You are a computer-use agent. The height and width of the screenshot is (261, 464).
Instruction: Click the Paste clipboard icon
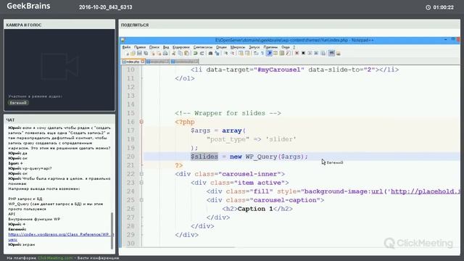(186, 53)
